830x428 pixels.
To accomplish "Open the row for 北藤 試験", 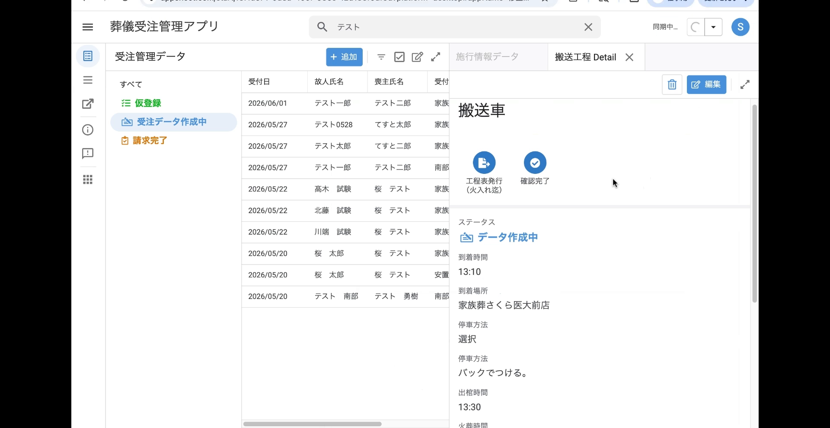I will 345,211.
